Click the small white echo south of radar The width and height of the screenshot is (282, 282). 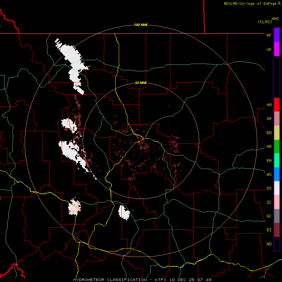pos(124,212)
